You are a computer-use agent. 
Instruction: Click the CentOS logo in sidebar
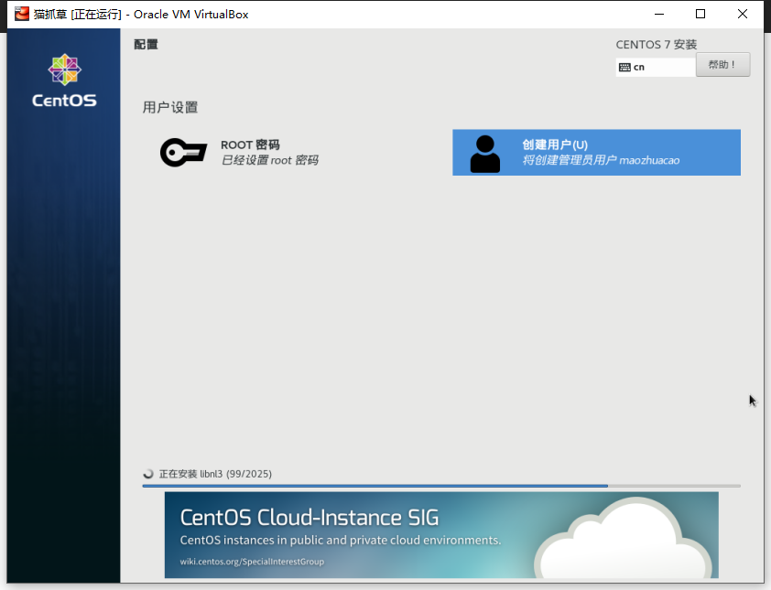[x=64, y=80]
